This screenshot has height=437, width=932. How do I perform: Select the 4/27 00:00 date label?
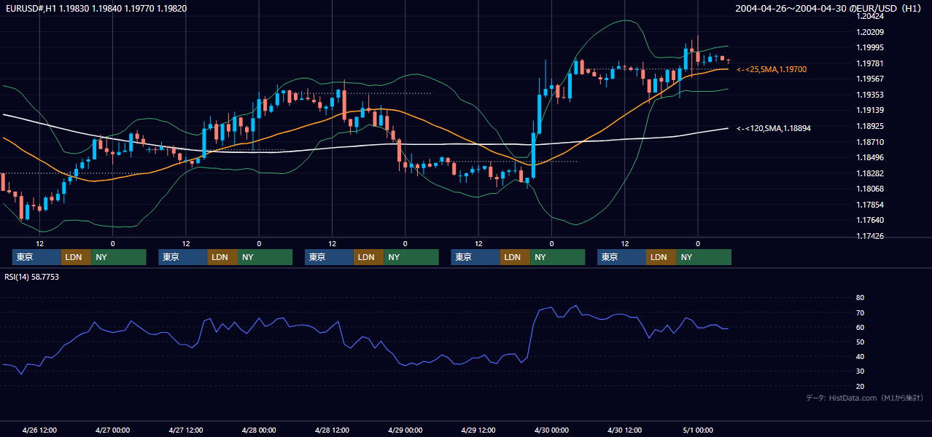[112, 430]
